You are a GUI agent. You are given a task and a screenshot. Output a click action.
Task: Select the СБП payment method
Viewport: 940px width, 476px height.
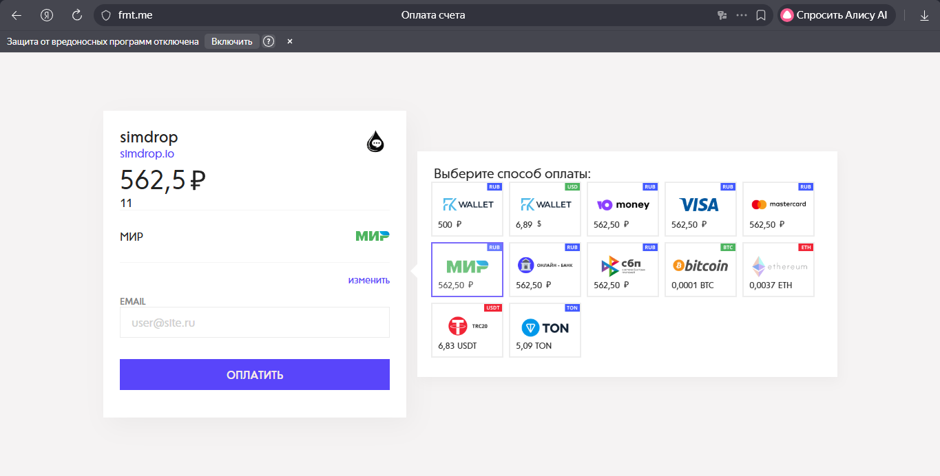[623, 270]
